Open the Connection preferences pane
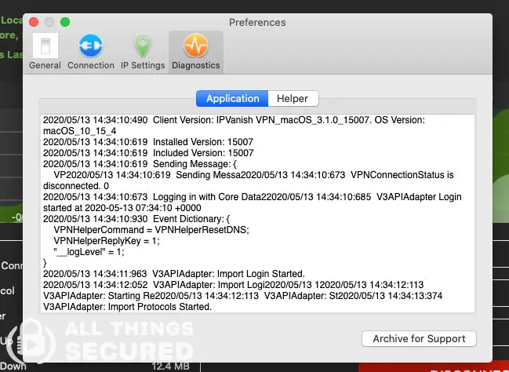The image size is (509, 372). (91, 51)
